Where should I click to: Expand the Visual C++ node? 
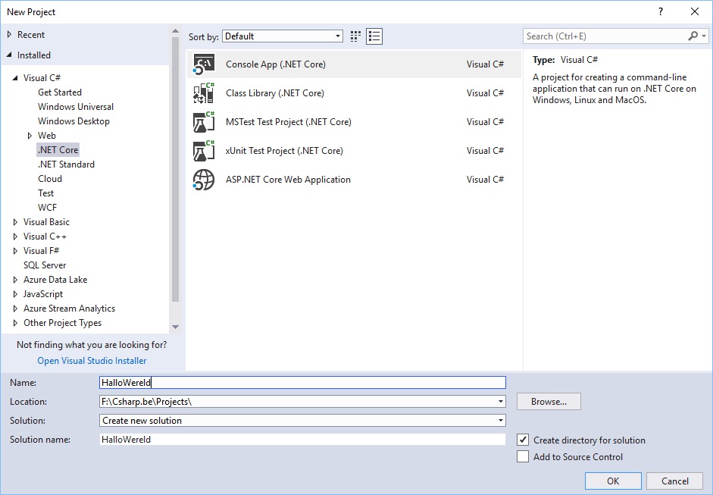click(15, 237)
